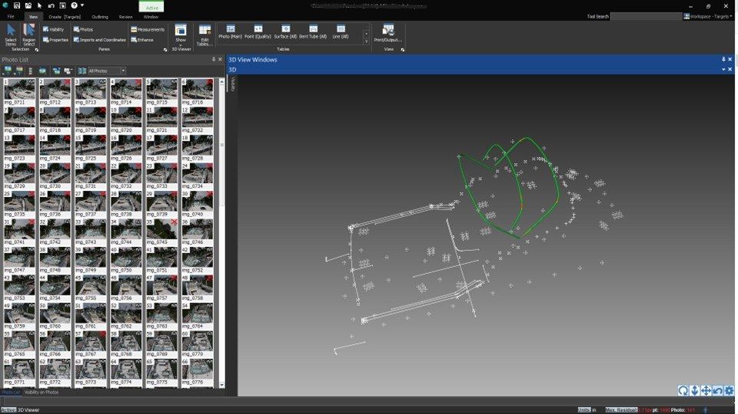Open the Create [Targets] ribbon tab
The image size is (738, 414).
[65, 16]
